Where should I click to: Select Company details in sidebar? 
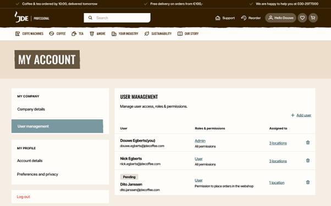31,109
